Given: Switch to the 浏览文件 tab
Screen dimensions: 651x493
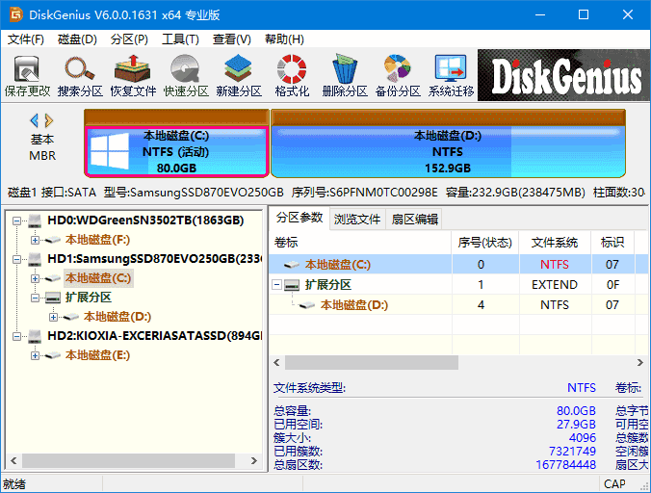Looking at the screenshot, I should tap(357, 219).
